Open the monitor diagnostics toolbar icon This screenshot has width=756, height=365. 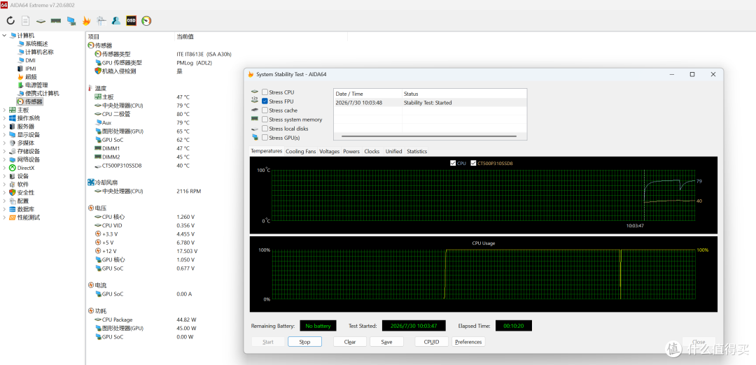coord(71,21)
